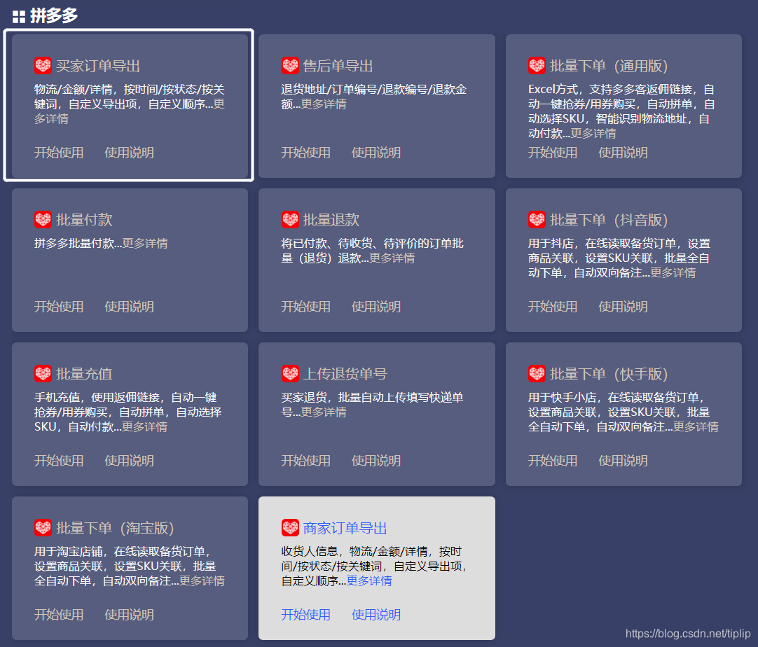Start 上传退货单号 via 开始使用
758x647 pixels.
306,461
